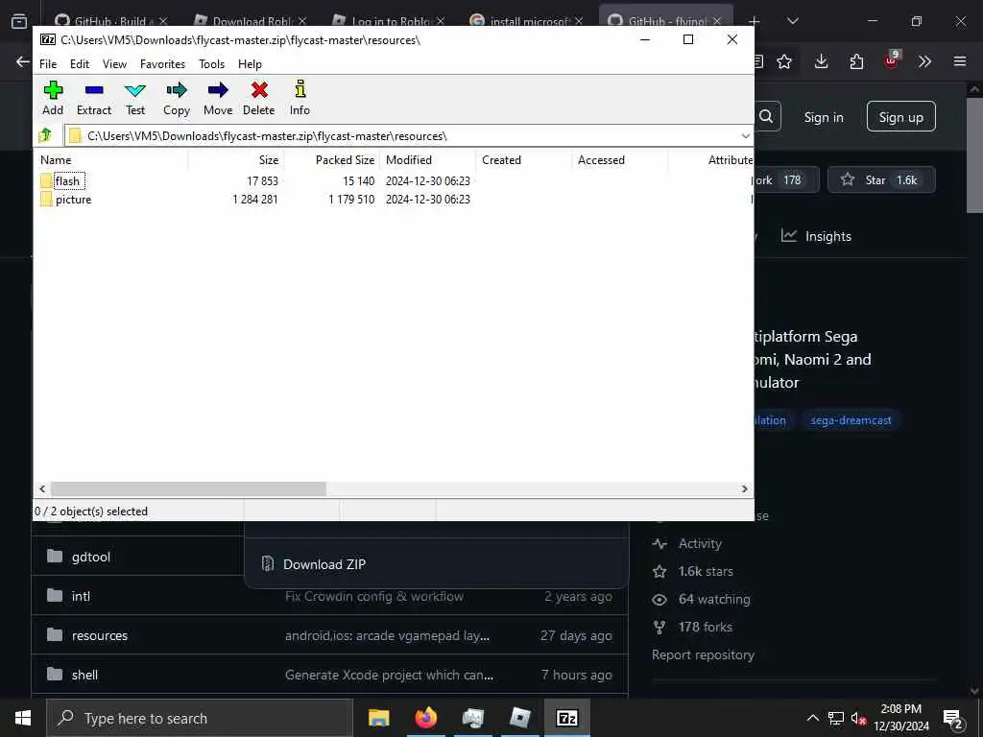Show hidden system tray icons
This screenshot has height=737, width=983.
coord(812,718)
